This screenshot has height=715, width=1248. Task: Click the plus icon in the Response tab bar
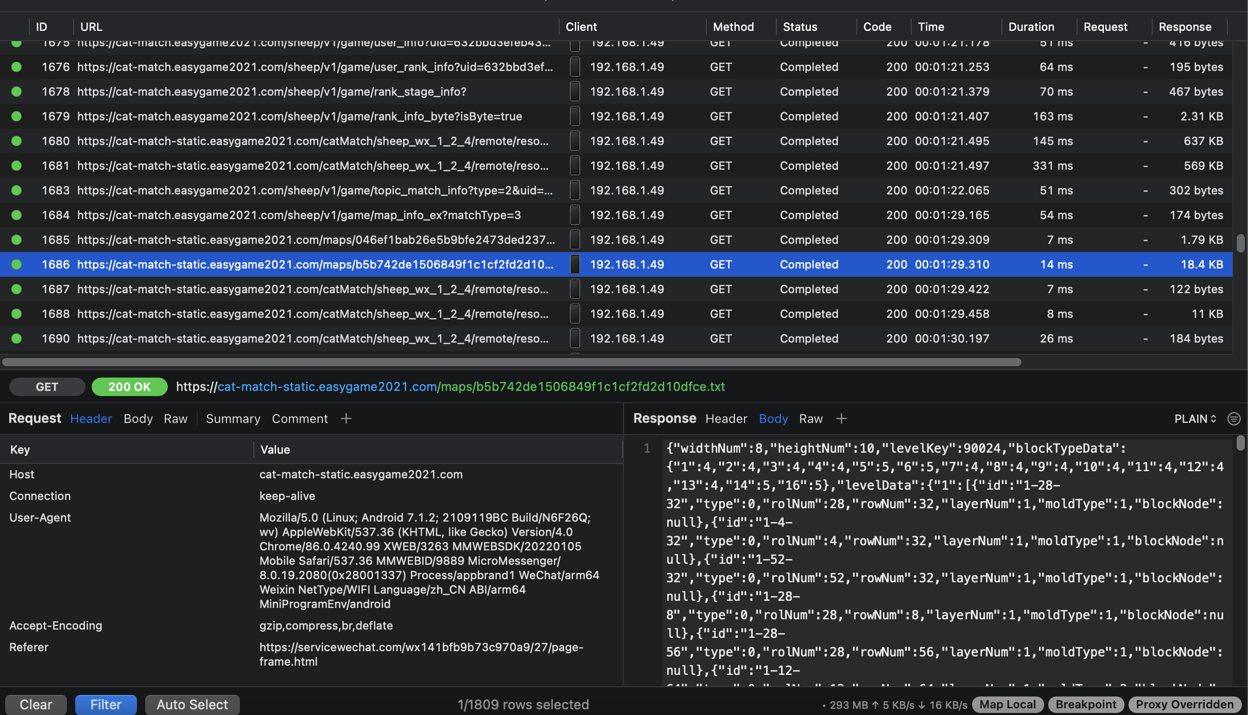(x=841, y=419)
